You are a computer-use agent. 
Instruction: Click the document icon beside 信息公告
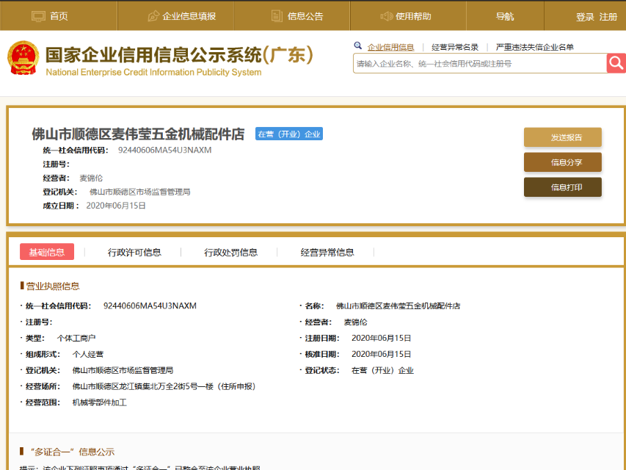(277, 16)
